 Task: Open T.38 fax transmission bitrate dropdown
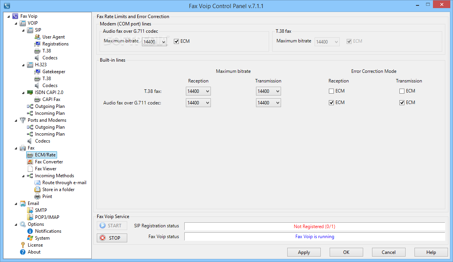(268, 91)
